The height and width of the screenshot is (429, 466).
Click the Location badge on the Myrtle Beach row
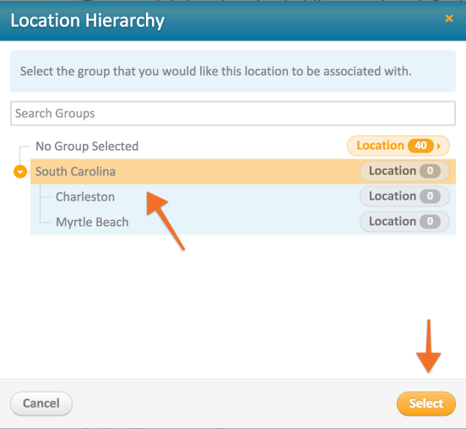tap(404, 222)
